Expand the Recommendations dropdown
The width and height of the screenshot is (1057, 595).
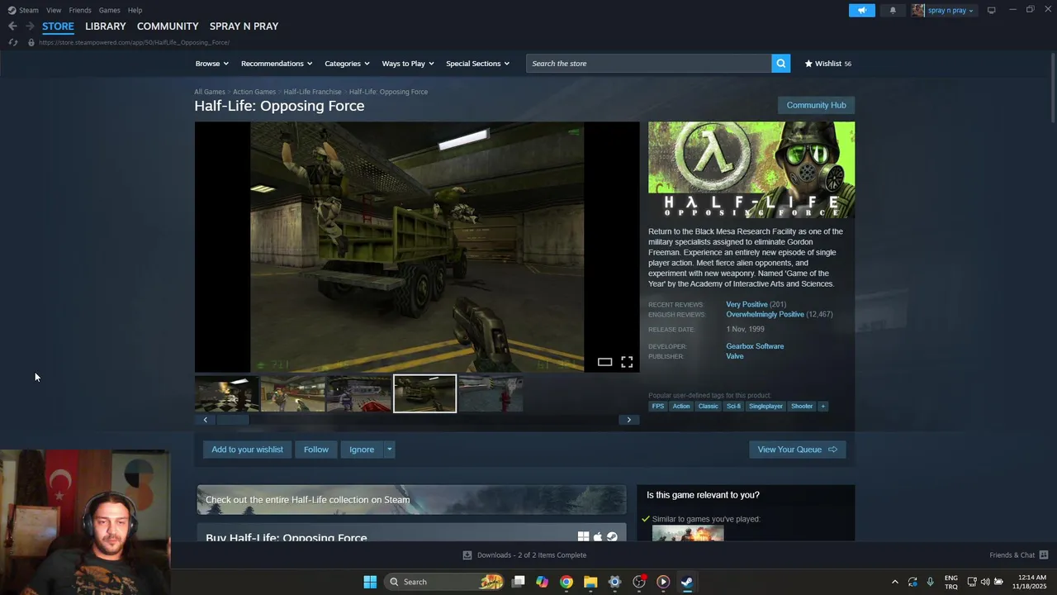(x=277, y=64)
